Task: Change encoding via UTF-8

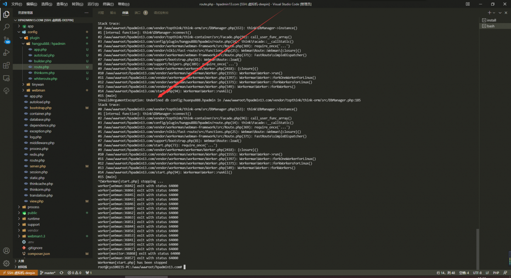Action: point(477,273)
